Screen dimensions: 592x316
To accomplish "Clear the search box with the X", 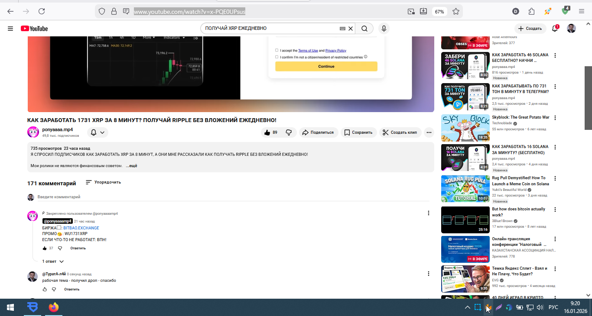I will (351, 29).
